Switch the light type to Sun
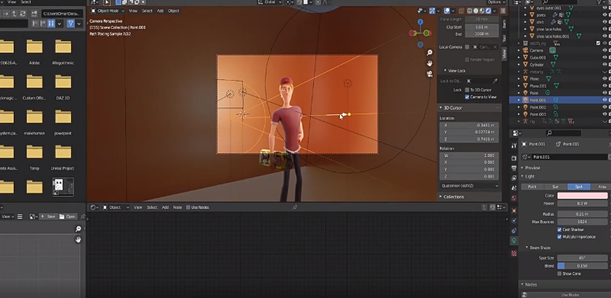This screenshot has height=298, width=611. (555, 187)
